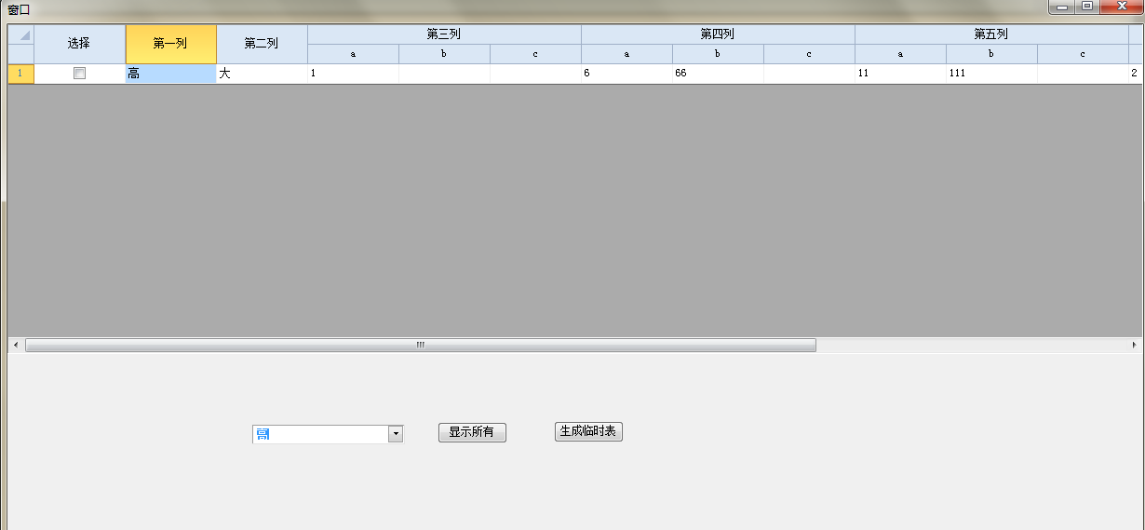Image resolution: width=1145 pixels, height=530 pixels.
Task: Select the cell containing 111
Action: 991,74
